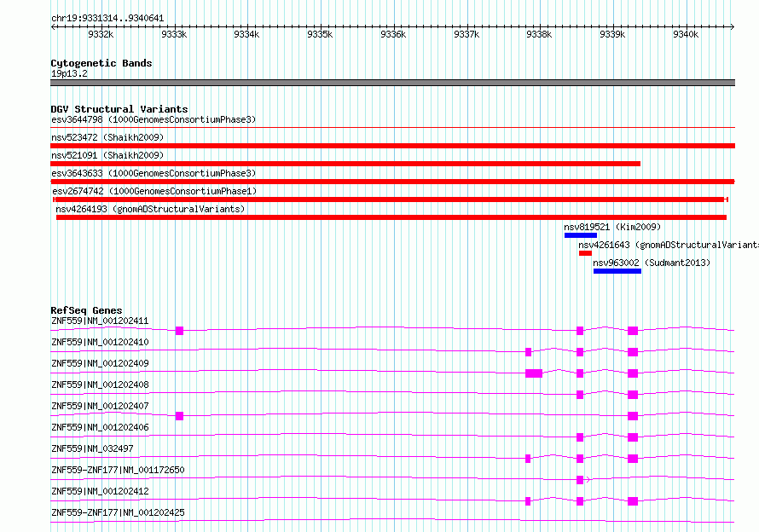Image resolution: width=759 pixels, height=532 pixels.
Task: Select the nsv521091 red variant bar
Action: click(x=345, y=164)
